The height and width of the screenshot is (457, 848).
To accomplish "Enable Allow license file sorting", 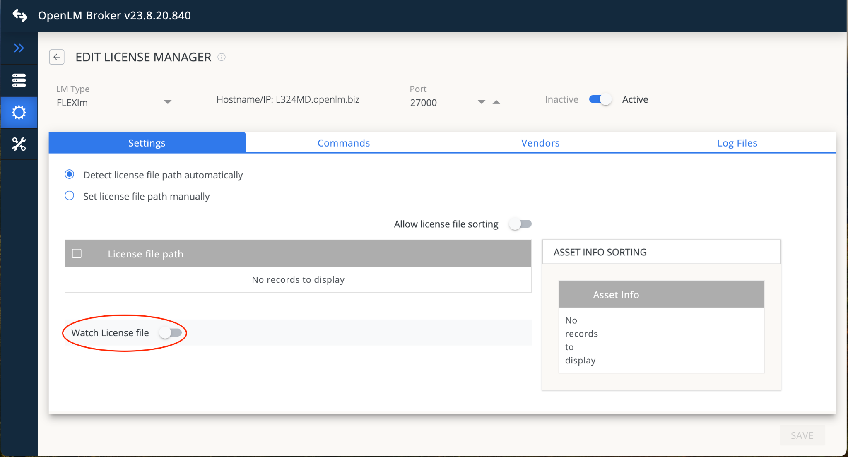I will [x=520, y=224].
